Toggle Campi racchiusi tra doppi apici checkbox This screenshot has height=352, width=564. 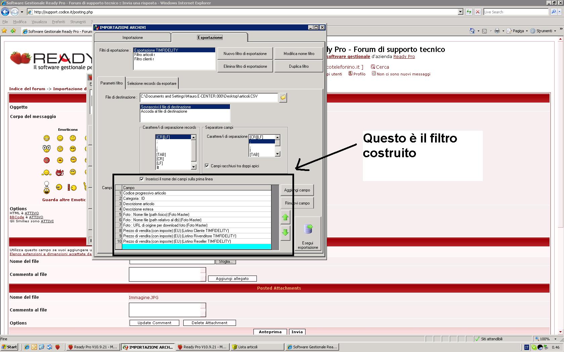207,166
